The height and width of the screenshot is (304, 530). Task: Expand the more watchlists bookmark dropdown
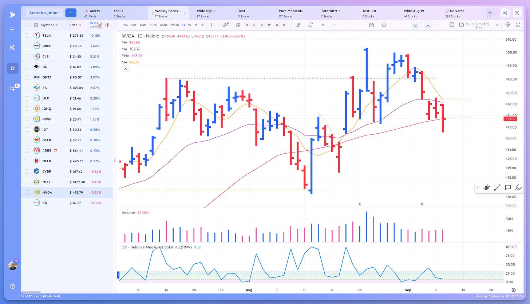tap(490, 13)
